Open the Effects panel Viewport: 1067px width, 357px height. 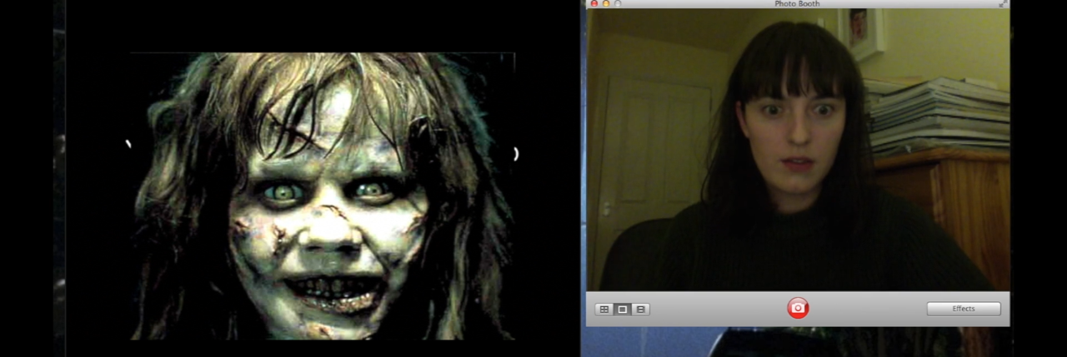963,309
